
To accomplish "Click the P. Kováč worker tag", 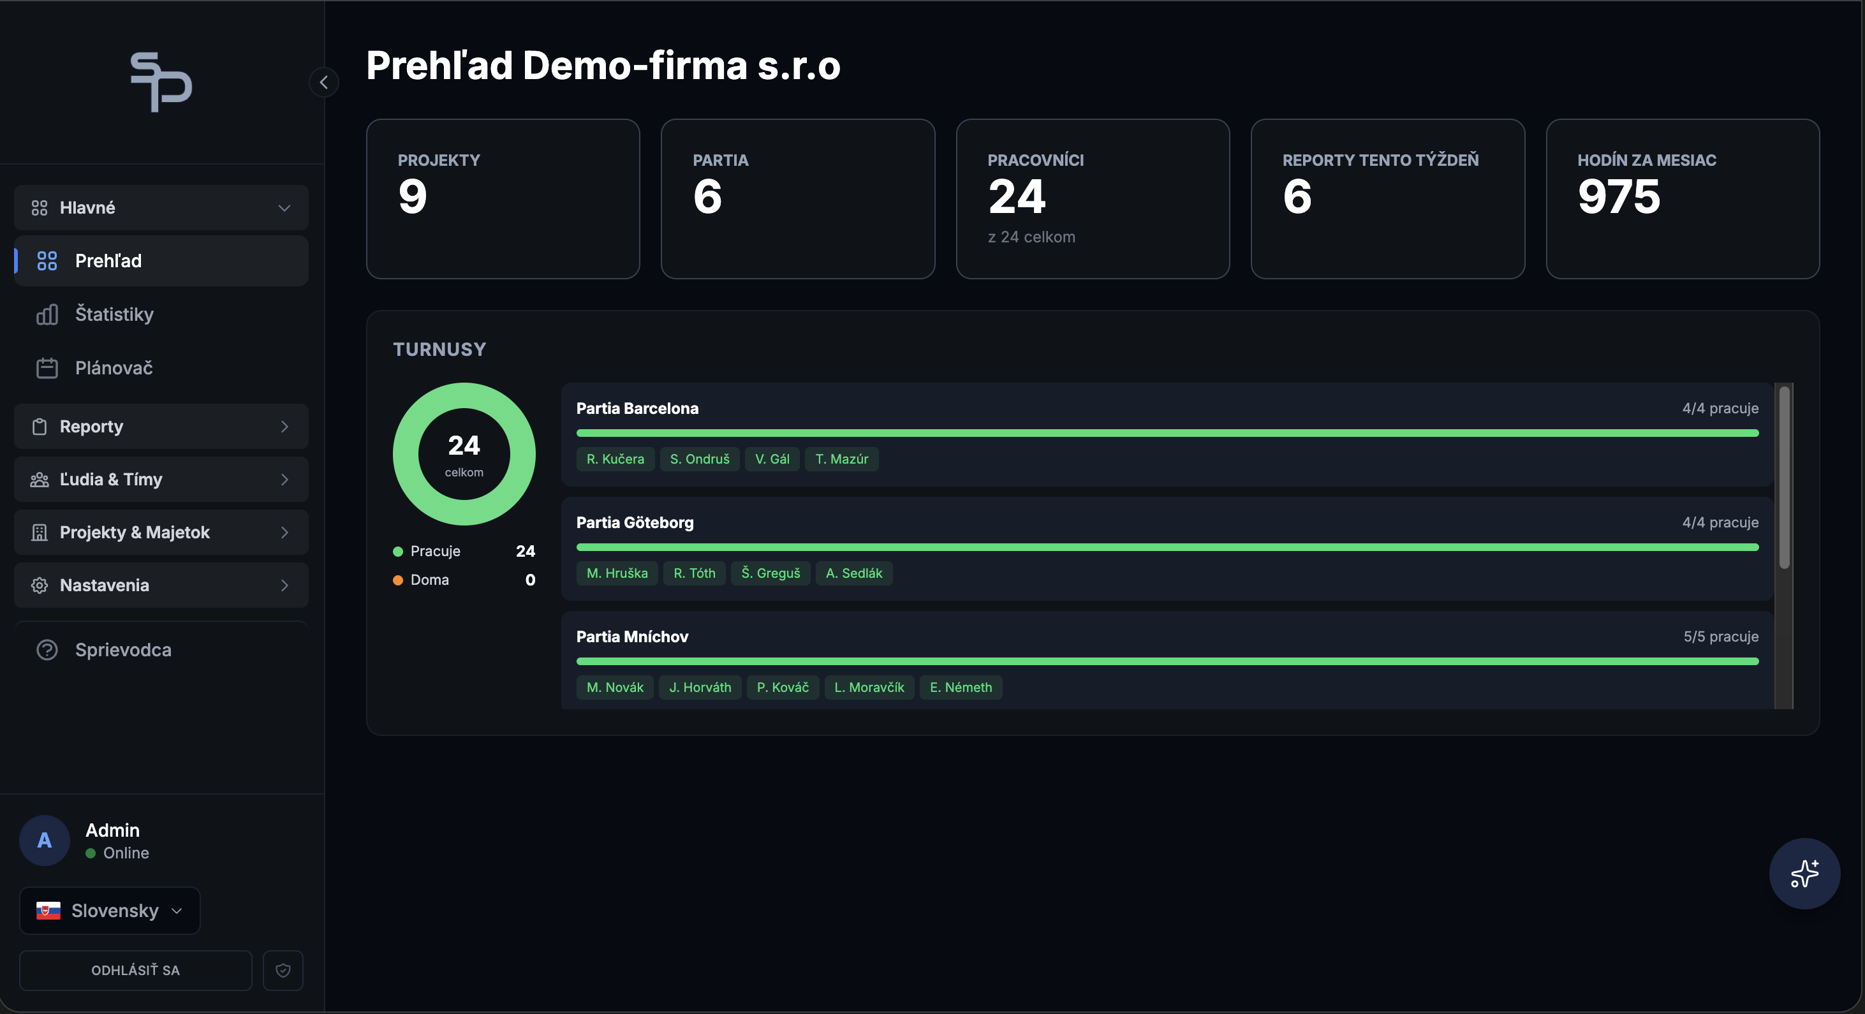I will coord(783,687).
